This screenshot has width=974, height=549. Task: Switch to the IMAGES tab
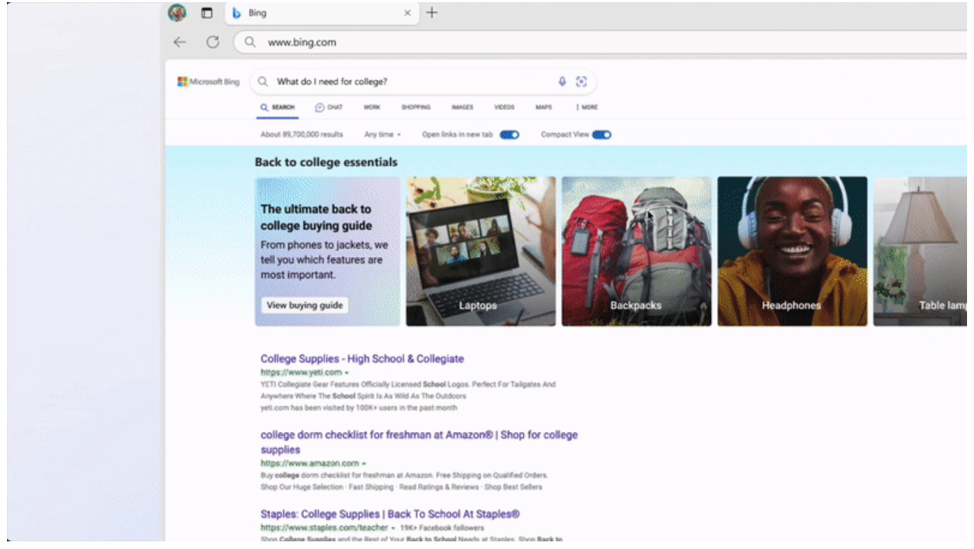[462, 107]
